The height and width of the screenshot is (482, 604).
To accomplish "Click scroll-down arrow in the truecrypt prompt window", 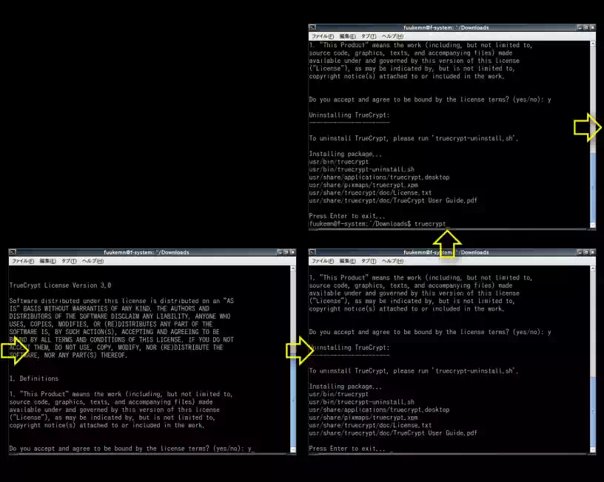I will (593, 225).
